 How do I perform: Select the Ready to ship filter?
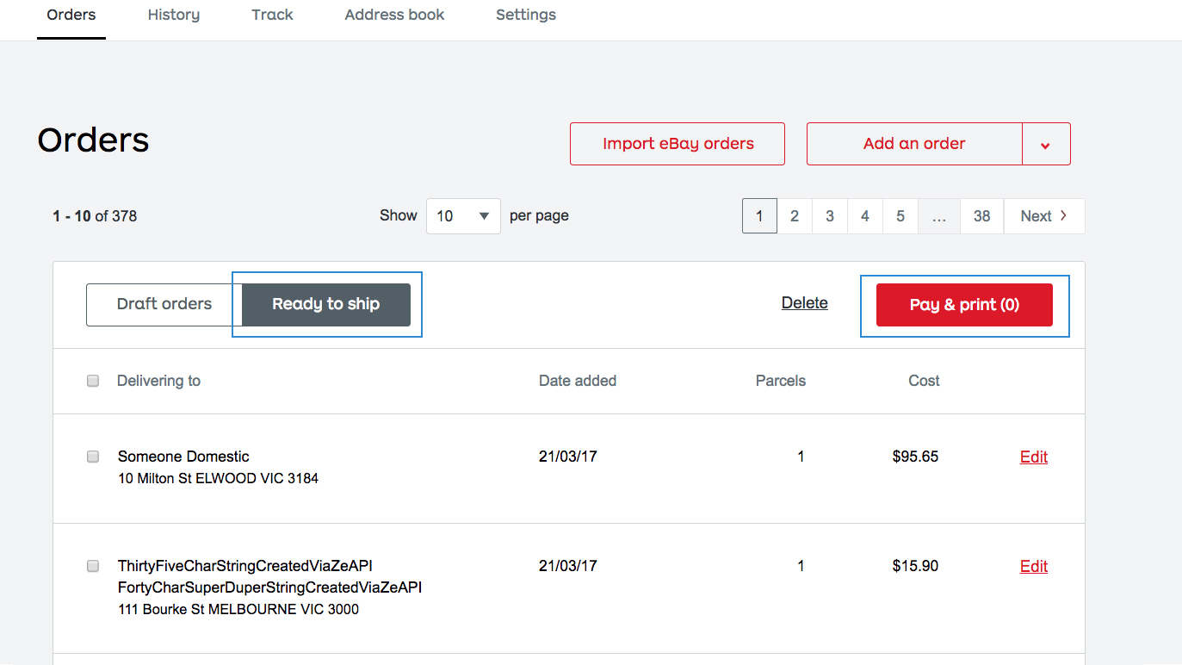325,305
